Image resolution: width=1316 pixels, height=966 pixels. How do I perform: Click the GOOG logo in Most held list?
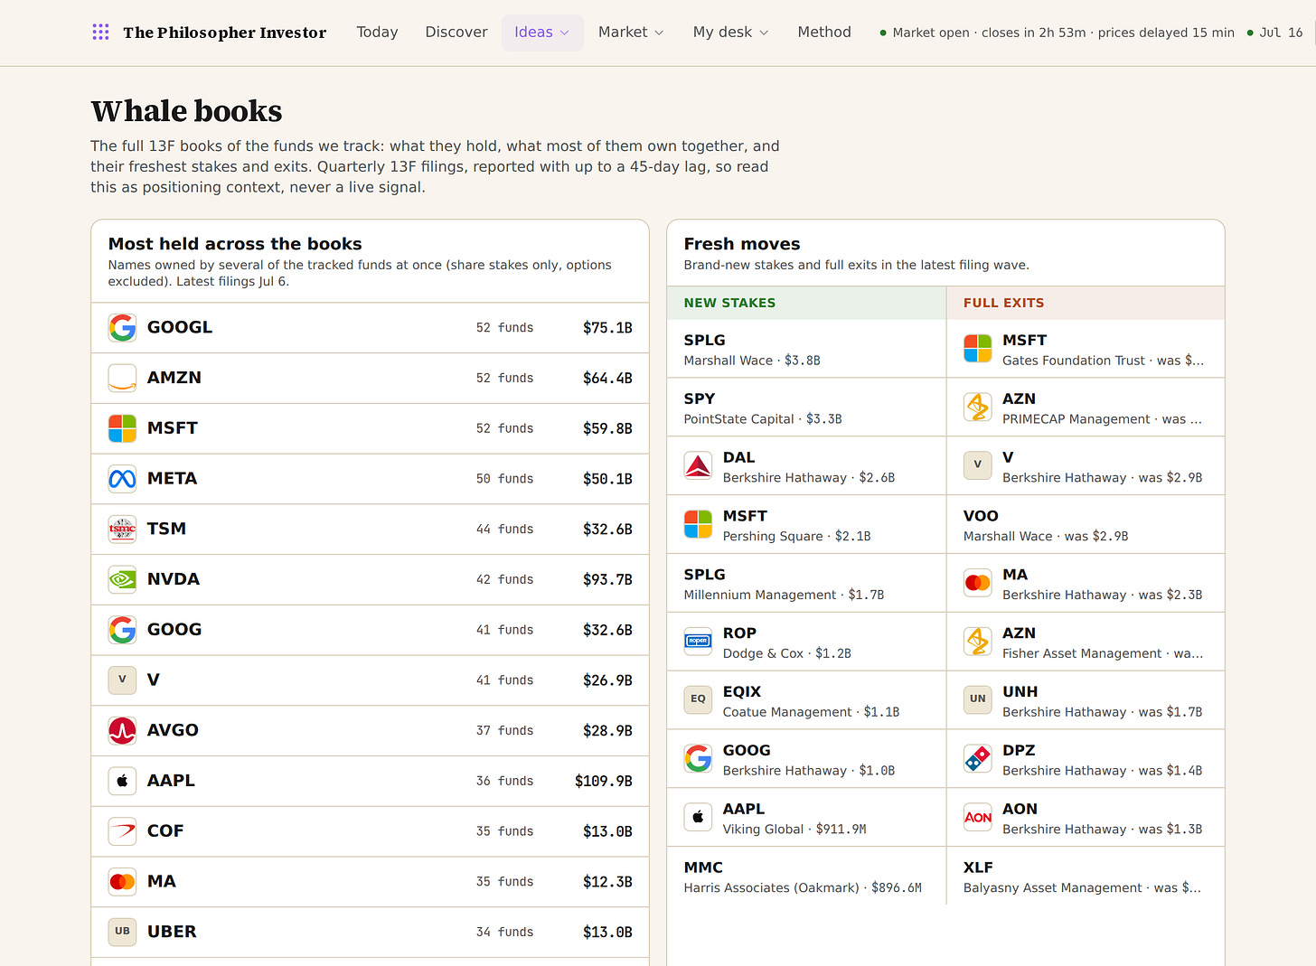[x=122, y=630]
